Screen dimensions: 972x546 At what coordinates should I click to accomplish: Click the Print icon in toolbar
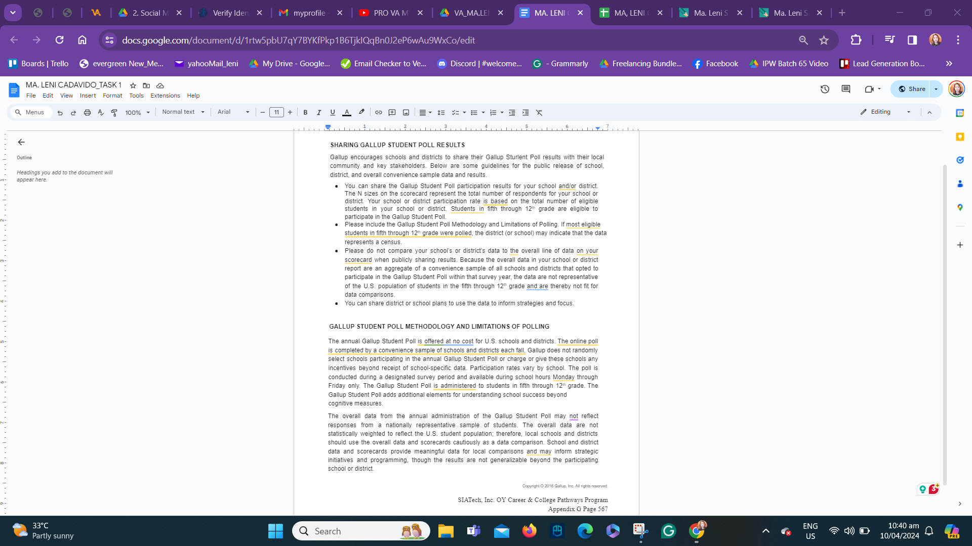coord(87,112)
